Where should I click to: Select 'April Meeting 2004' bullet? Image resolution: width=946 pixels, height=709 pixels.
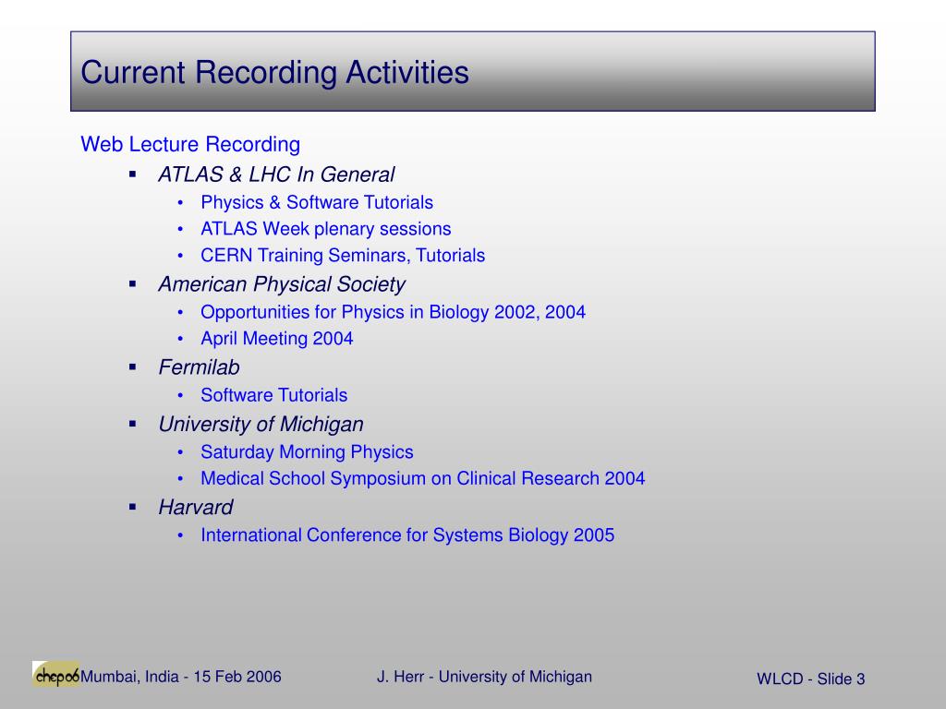[277, 339]
